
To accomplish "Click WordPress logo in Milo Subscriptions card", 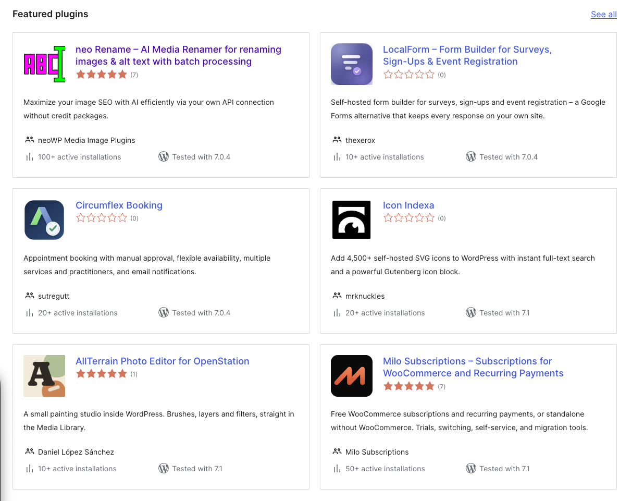I will [x=471, y=469].
